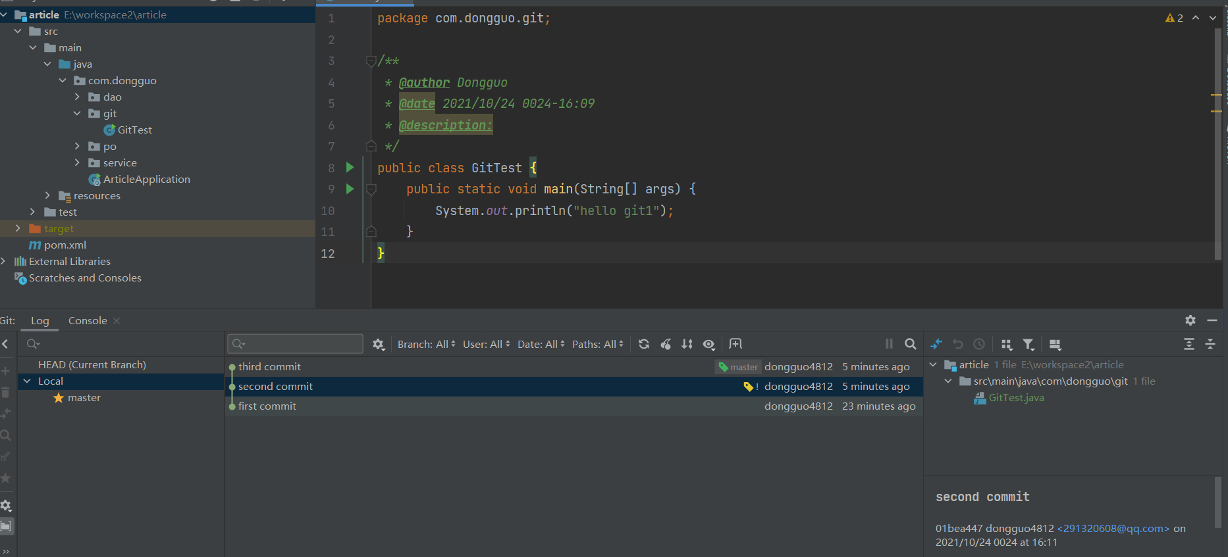Image resolution: width=1228 pixels, height=557 pixels.
Task: Open branches settings gear in sidebar
Action: coord(5,505)
